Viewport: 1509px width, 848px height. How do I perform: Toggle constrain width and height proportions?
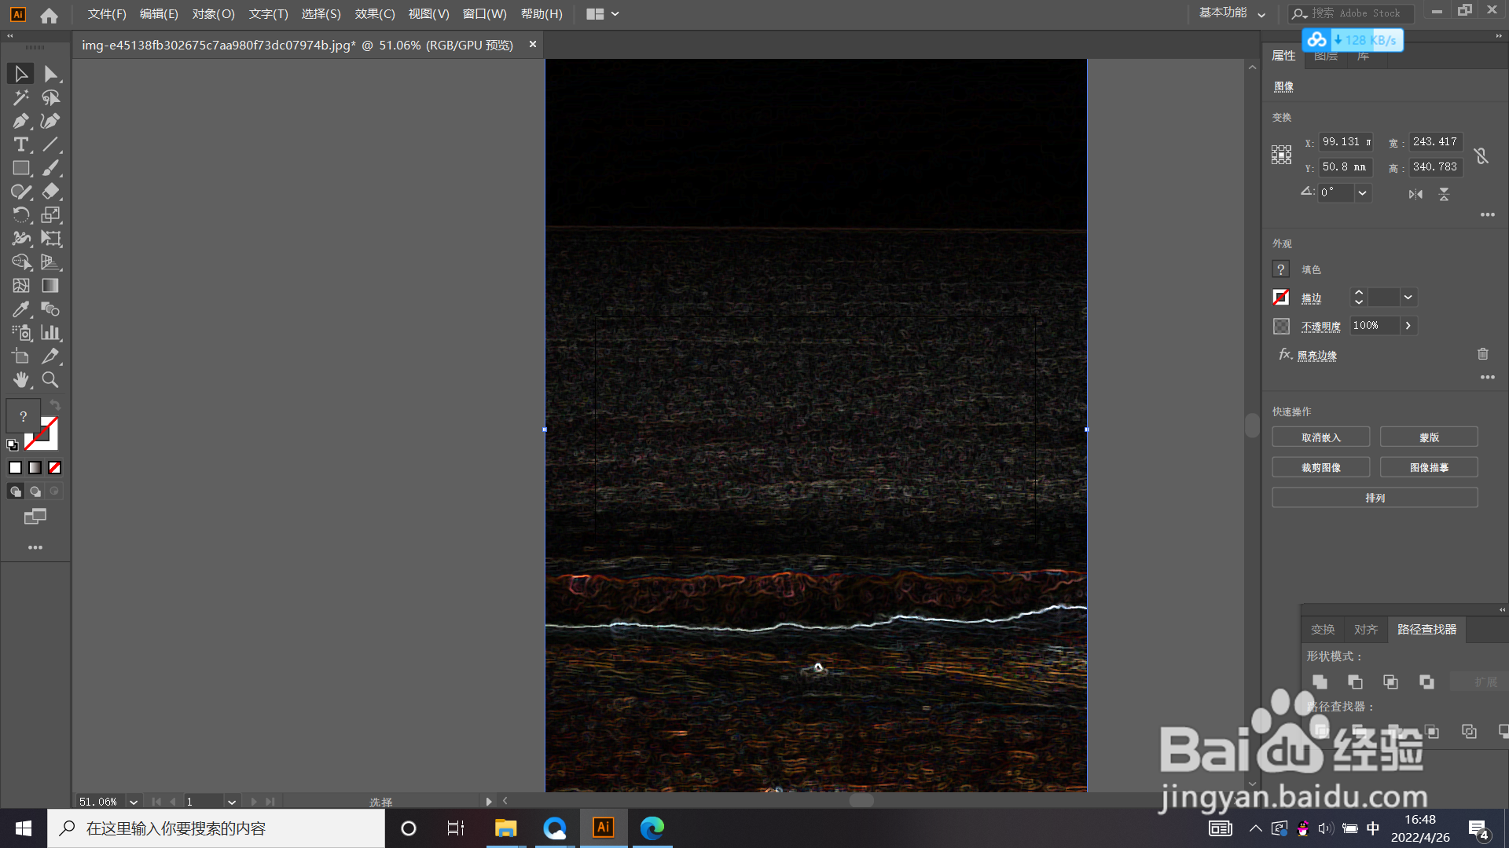[1481, 155]
